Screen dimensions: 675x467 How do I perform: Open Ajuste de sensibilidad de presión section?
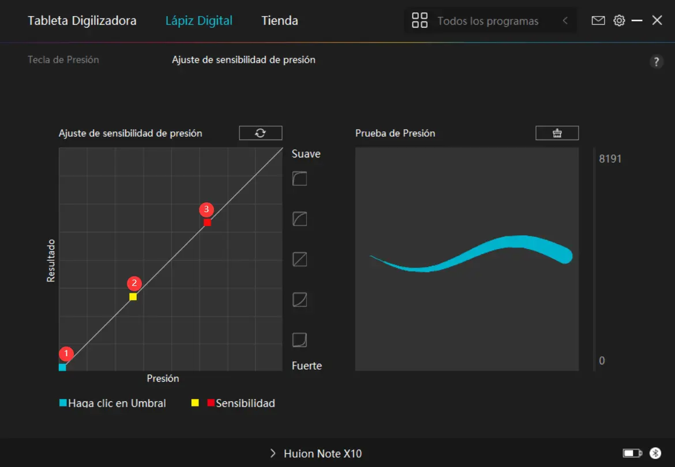point(243,59)
